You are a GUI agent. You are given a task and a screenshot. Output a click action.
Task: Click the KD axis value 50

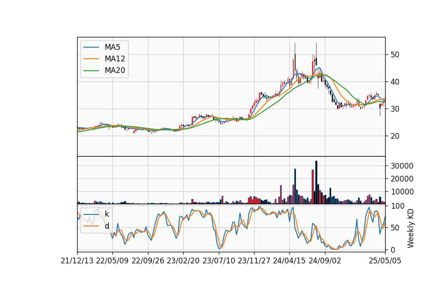(x=395, y=228)
